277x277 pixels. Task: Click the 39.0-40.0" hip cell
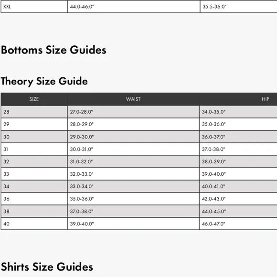[x=238, y=174]
